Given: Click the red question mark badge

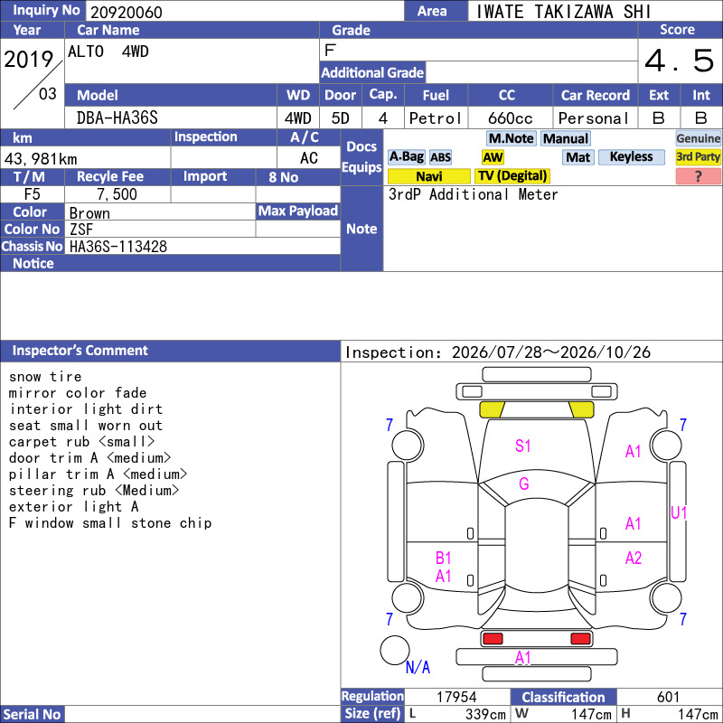Looking at the screenshot, I should pos(698,176).
